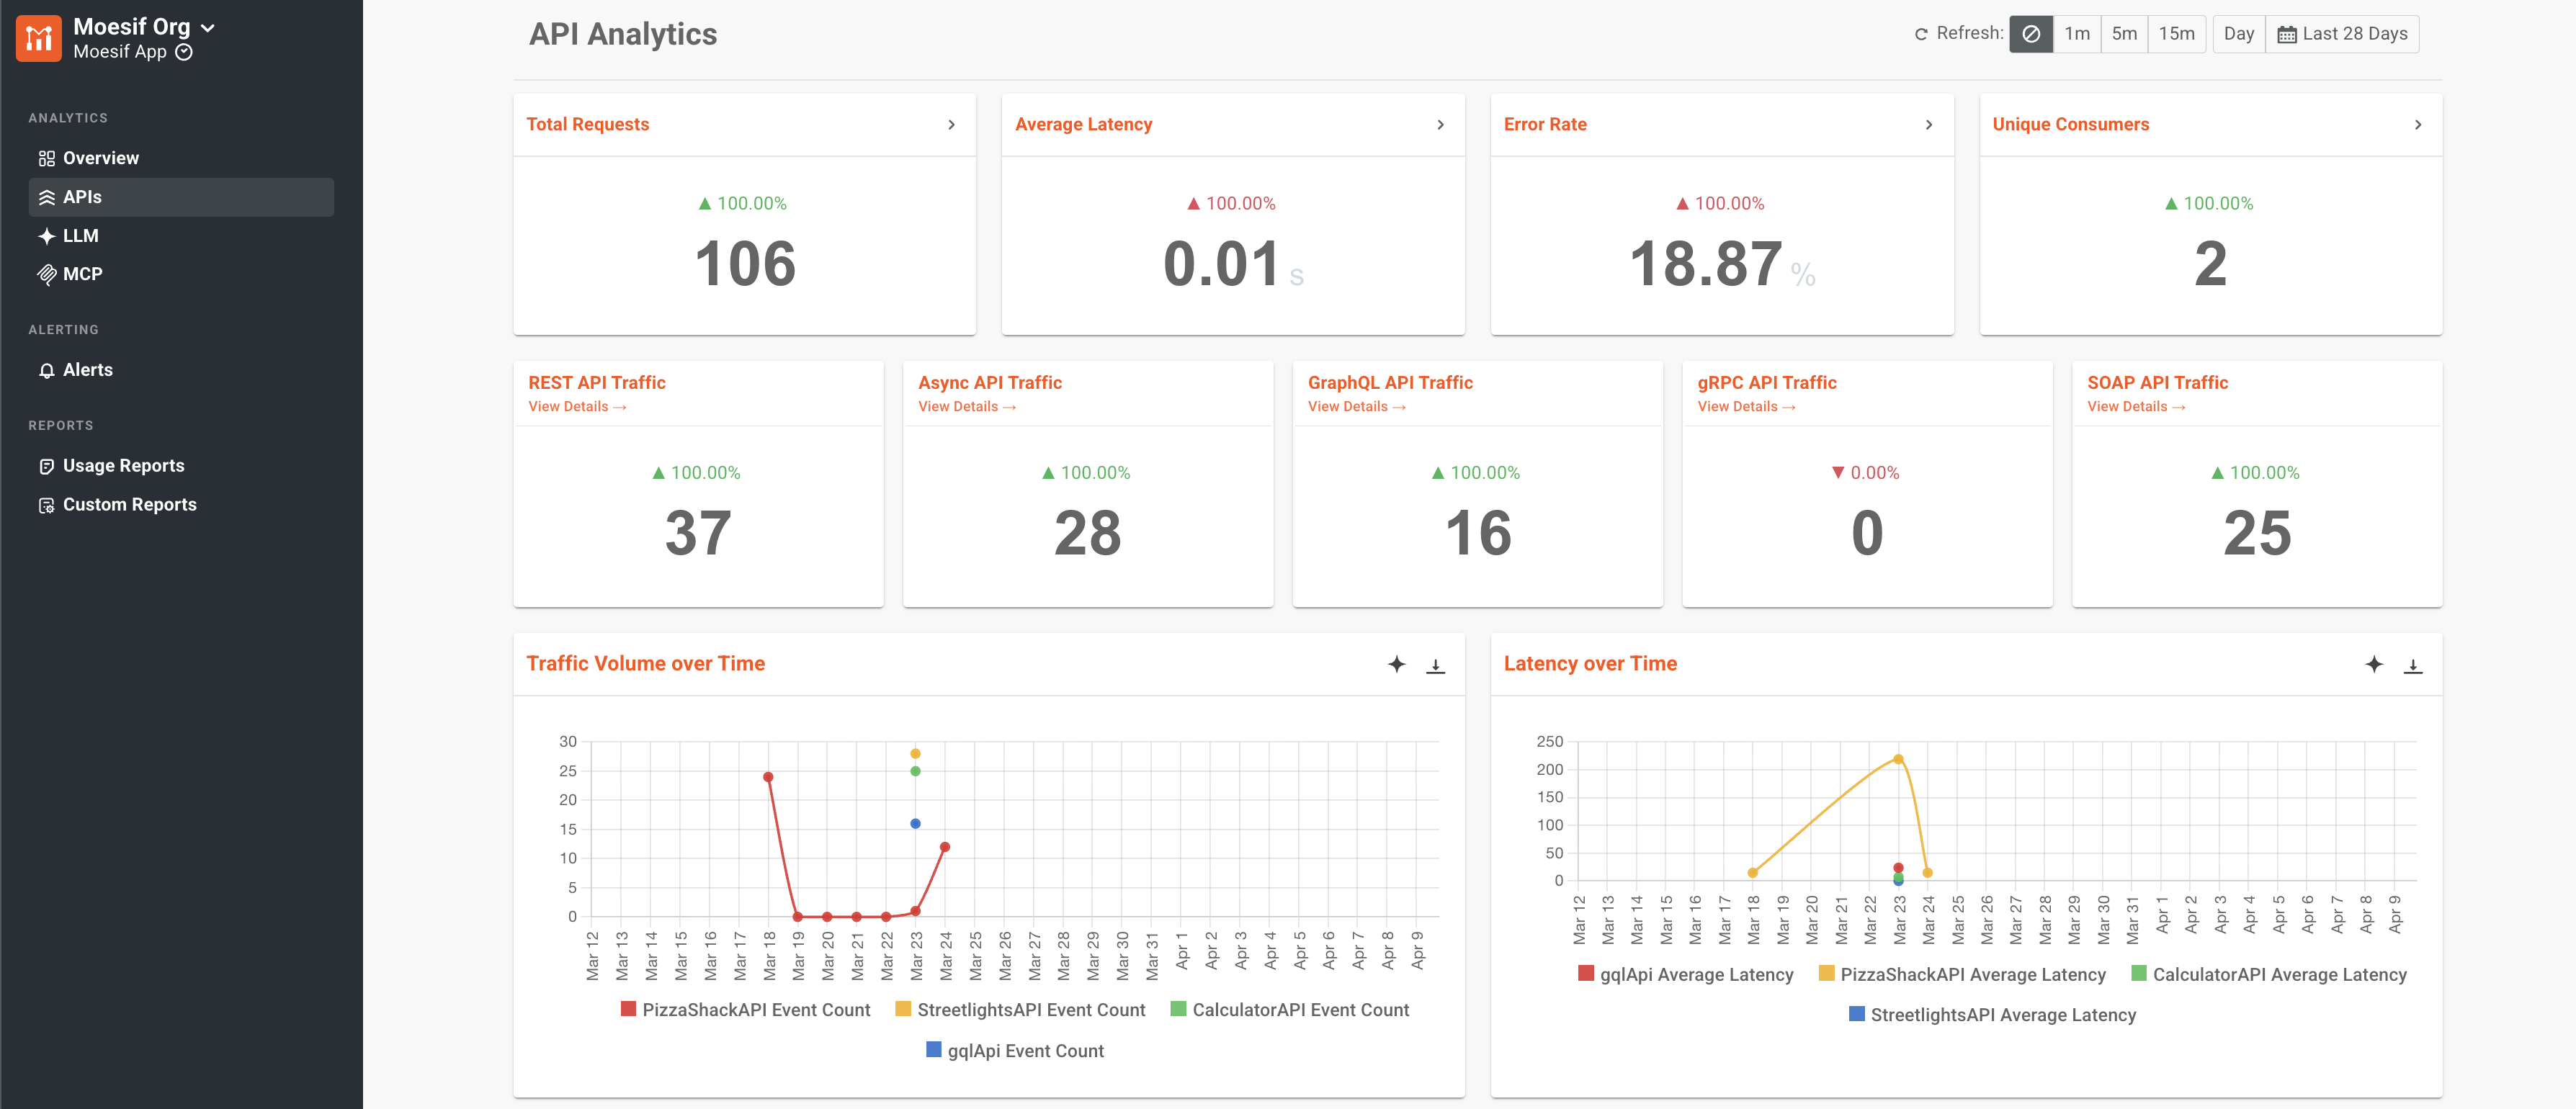
Task: Open View Details for SOAP API Traffic
Action: [x=2136, y=407]
